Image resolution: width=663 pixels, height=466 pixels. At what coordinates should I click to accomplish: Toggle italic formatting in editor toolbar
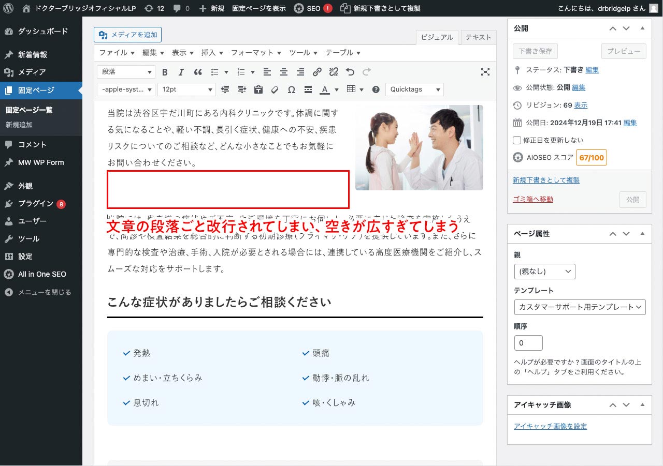(181, 72)
